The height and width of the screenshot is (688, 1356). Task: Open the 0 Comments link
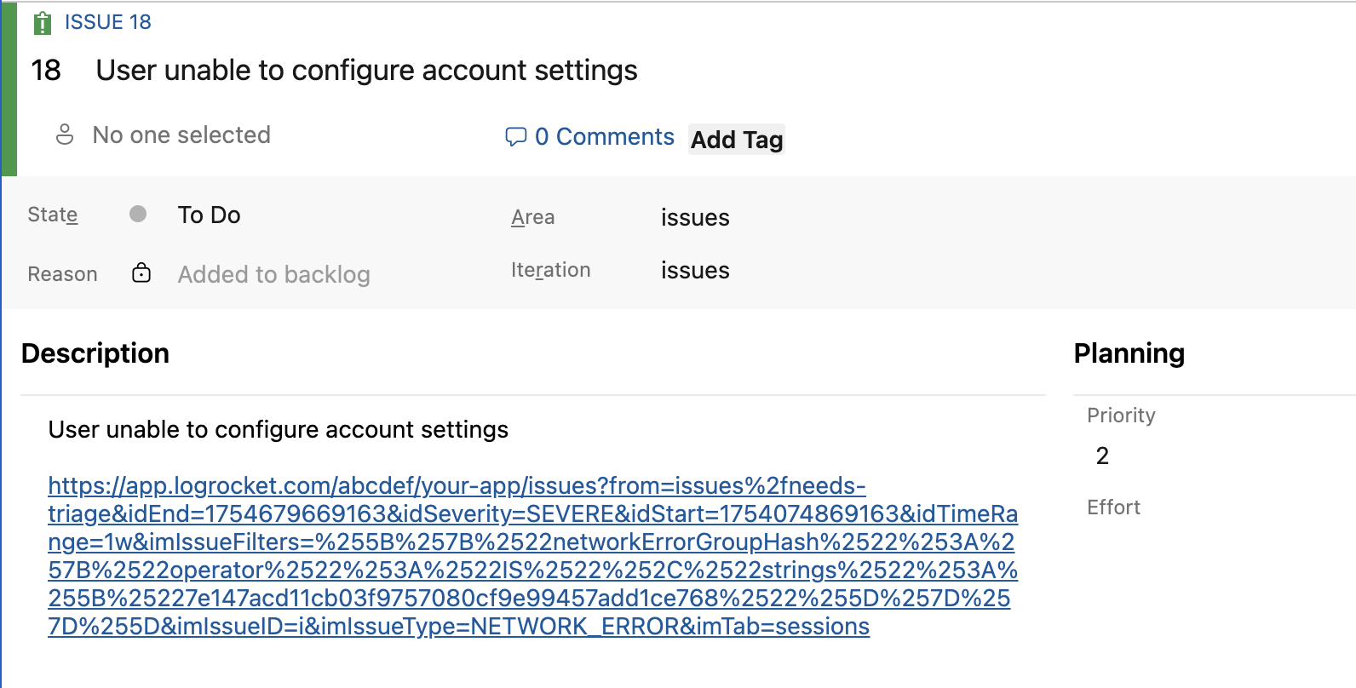[x=605, y=137]
